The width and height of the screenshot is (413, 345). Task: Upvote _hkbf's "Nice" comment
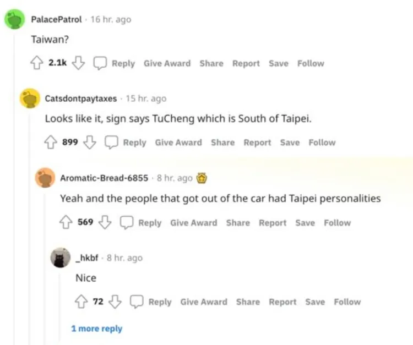[82, 302]
